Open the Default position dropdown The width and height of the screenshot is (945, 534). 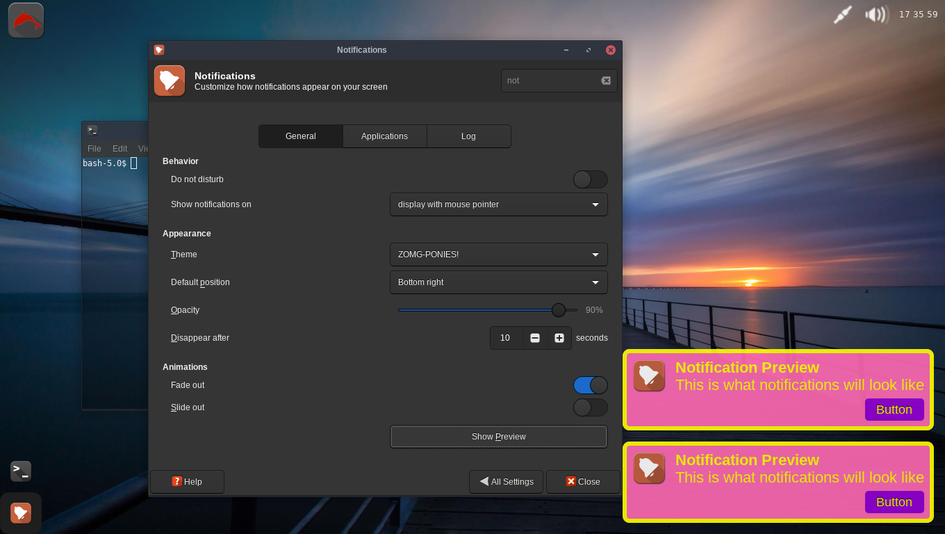coord(498,282)
